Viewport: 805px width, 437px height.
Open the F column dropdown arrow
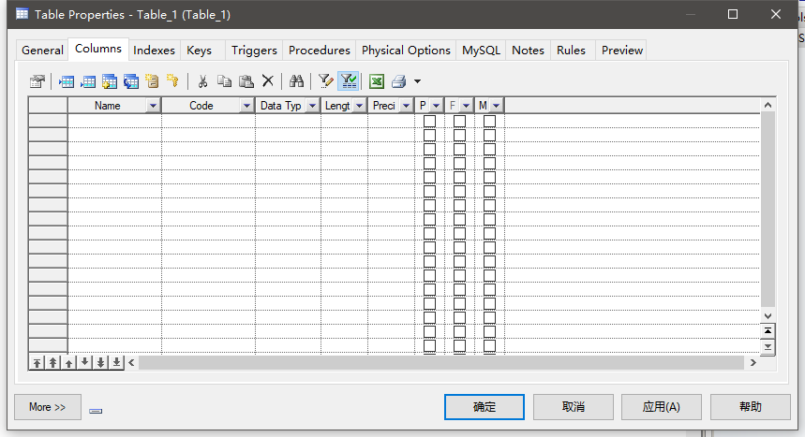click(x=466, y=106)
